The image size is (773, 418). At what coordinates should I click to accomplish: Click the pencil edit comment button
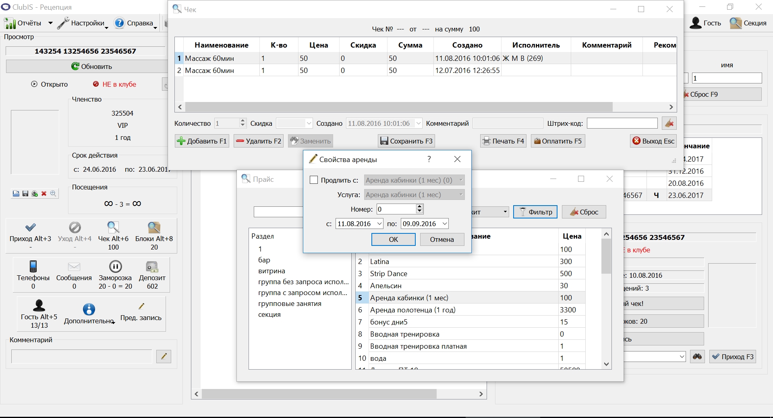[164, 356]
